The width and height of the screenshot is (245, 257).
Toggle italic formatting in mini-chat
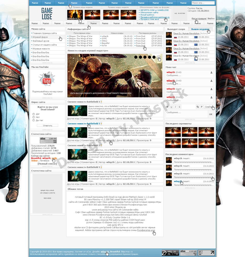[176, 107]
